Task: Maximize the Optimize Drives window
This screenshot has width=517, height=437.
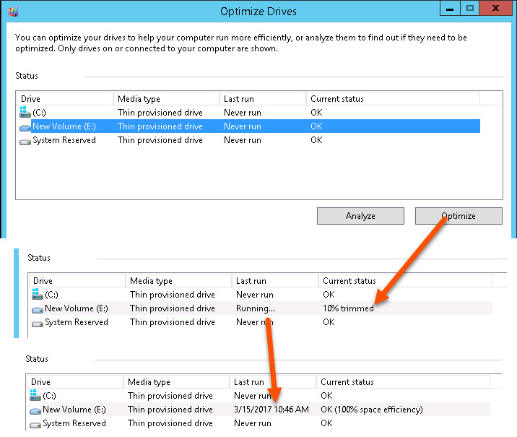Action: (470, 8)
